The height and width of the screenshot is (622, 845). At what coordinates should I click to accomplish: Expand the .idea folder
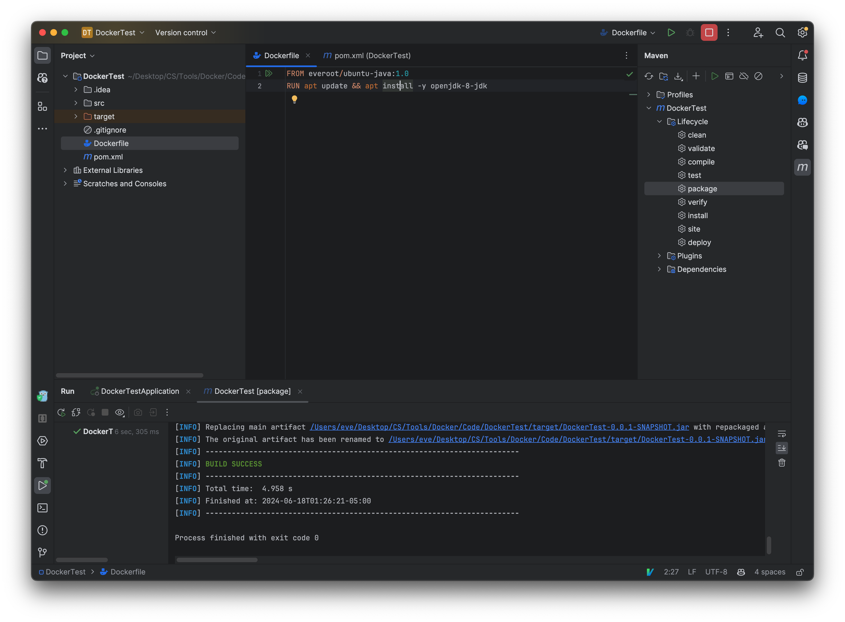pyautogui.click(x=76, y=89)
